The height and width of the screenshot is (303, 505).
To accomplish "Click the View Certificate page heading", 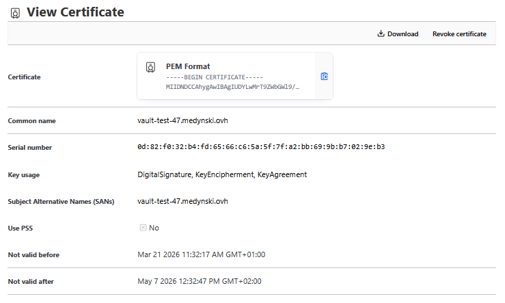I will pos(75,12).
